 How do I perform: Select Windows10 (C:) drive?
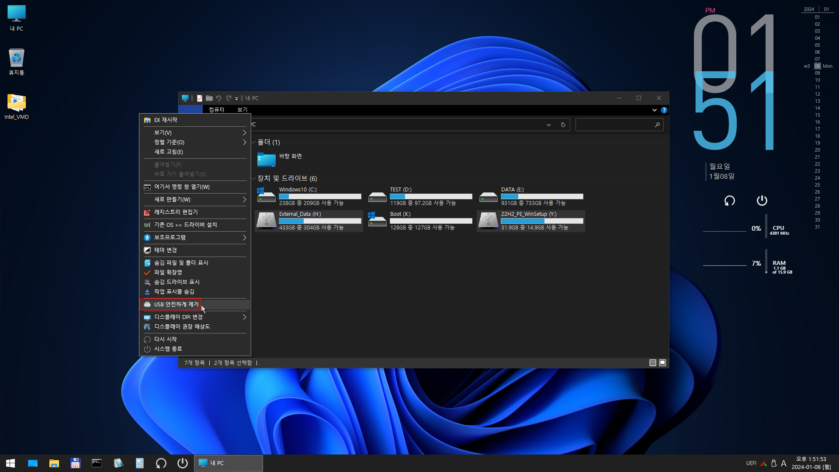[x=309, y=196]
